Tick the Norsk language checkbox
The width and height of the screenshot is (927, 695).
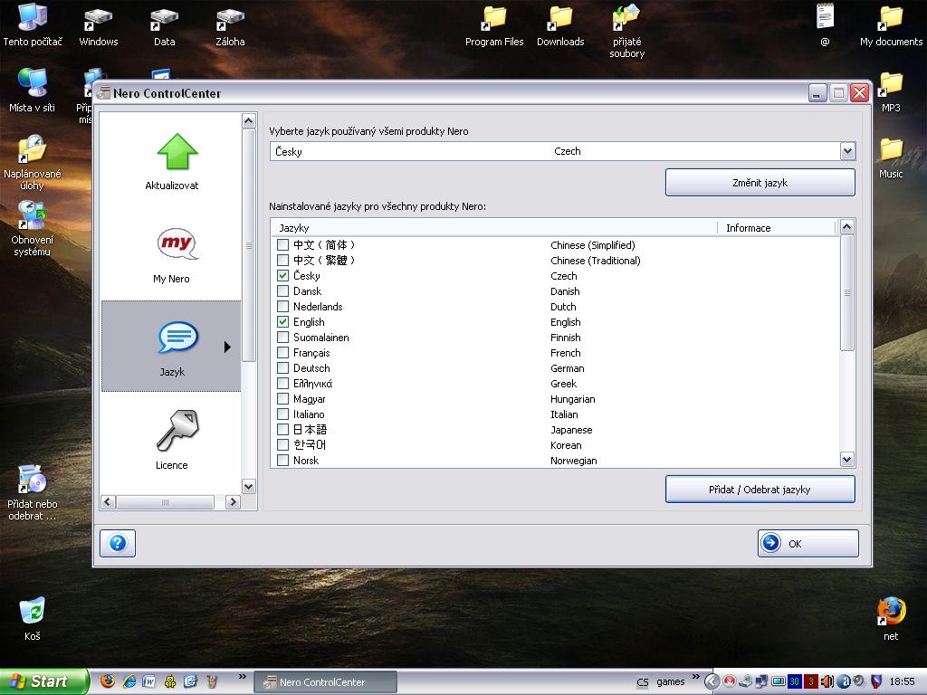[x=283, y=460]
